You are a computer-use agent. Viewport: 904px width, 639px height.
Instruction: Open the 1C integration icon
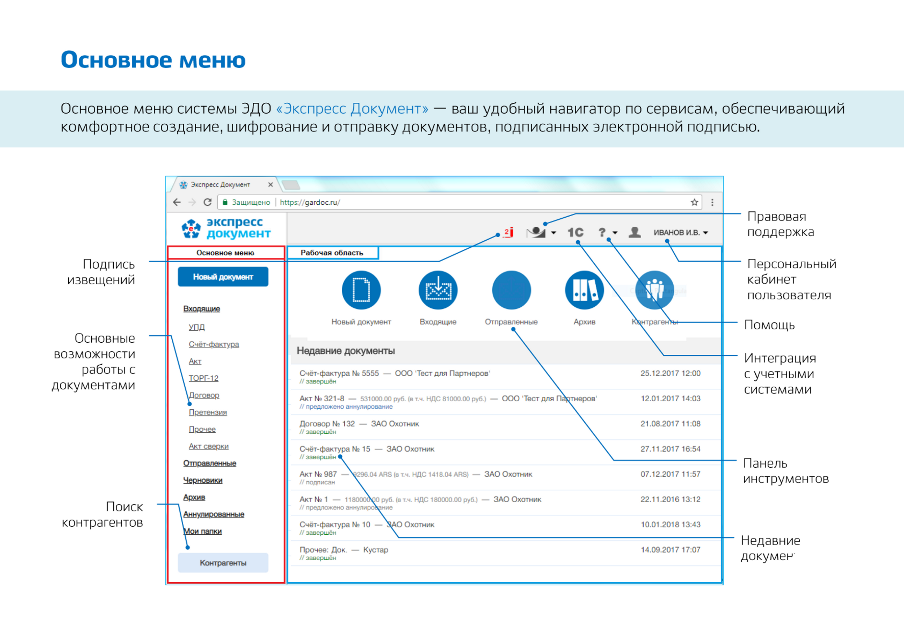tap(575, 232)
